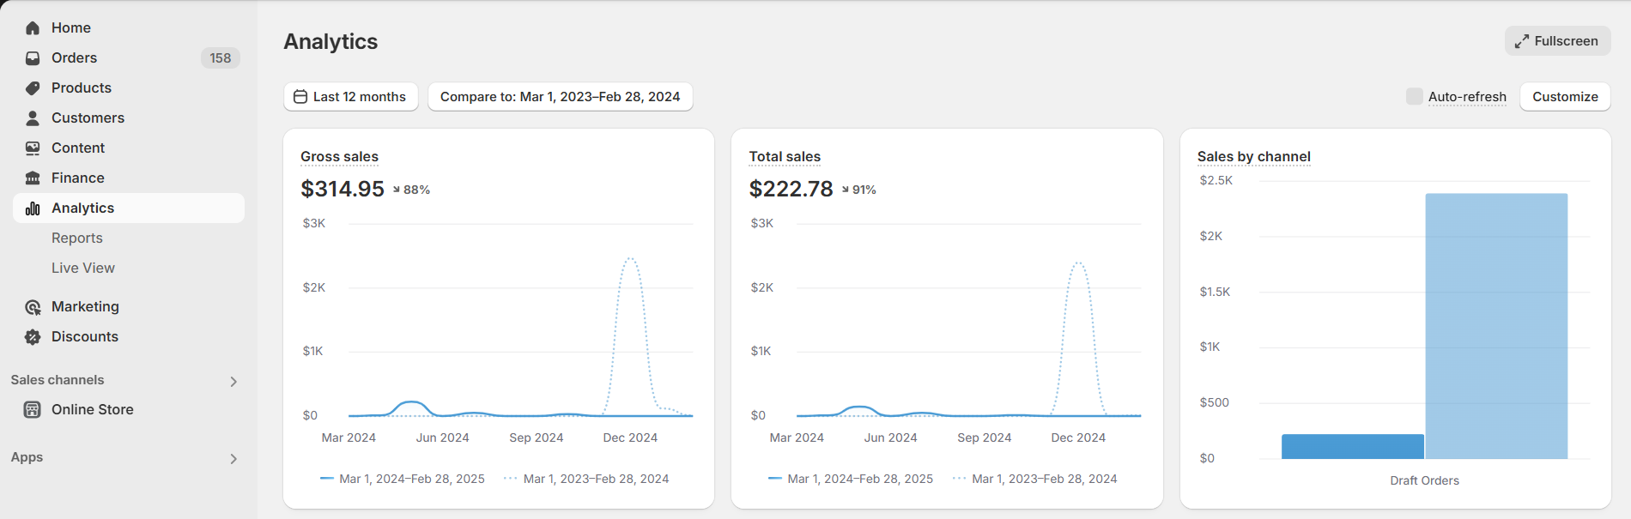Image resolution: width=1631 pixels, height=519 pixels.
Task: Click the dark blue Draft Orders bar
Action: [1353, 446]
